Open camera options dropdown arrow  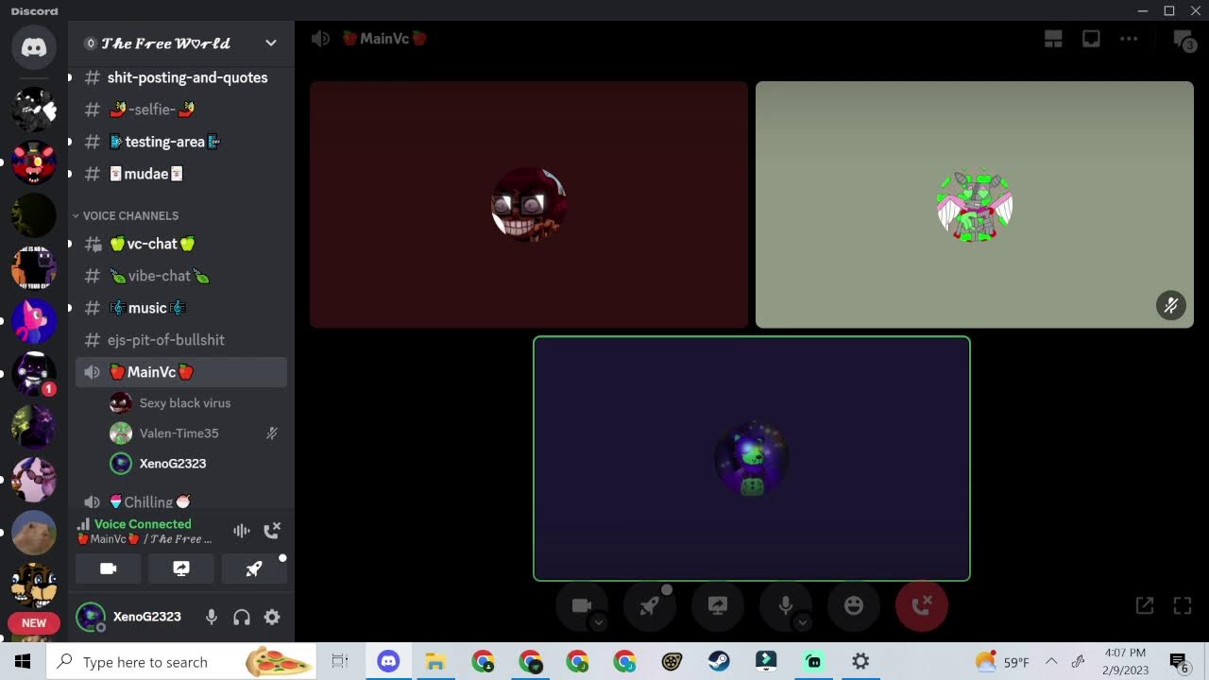click(598, 622)
